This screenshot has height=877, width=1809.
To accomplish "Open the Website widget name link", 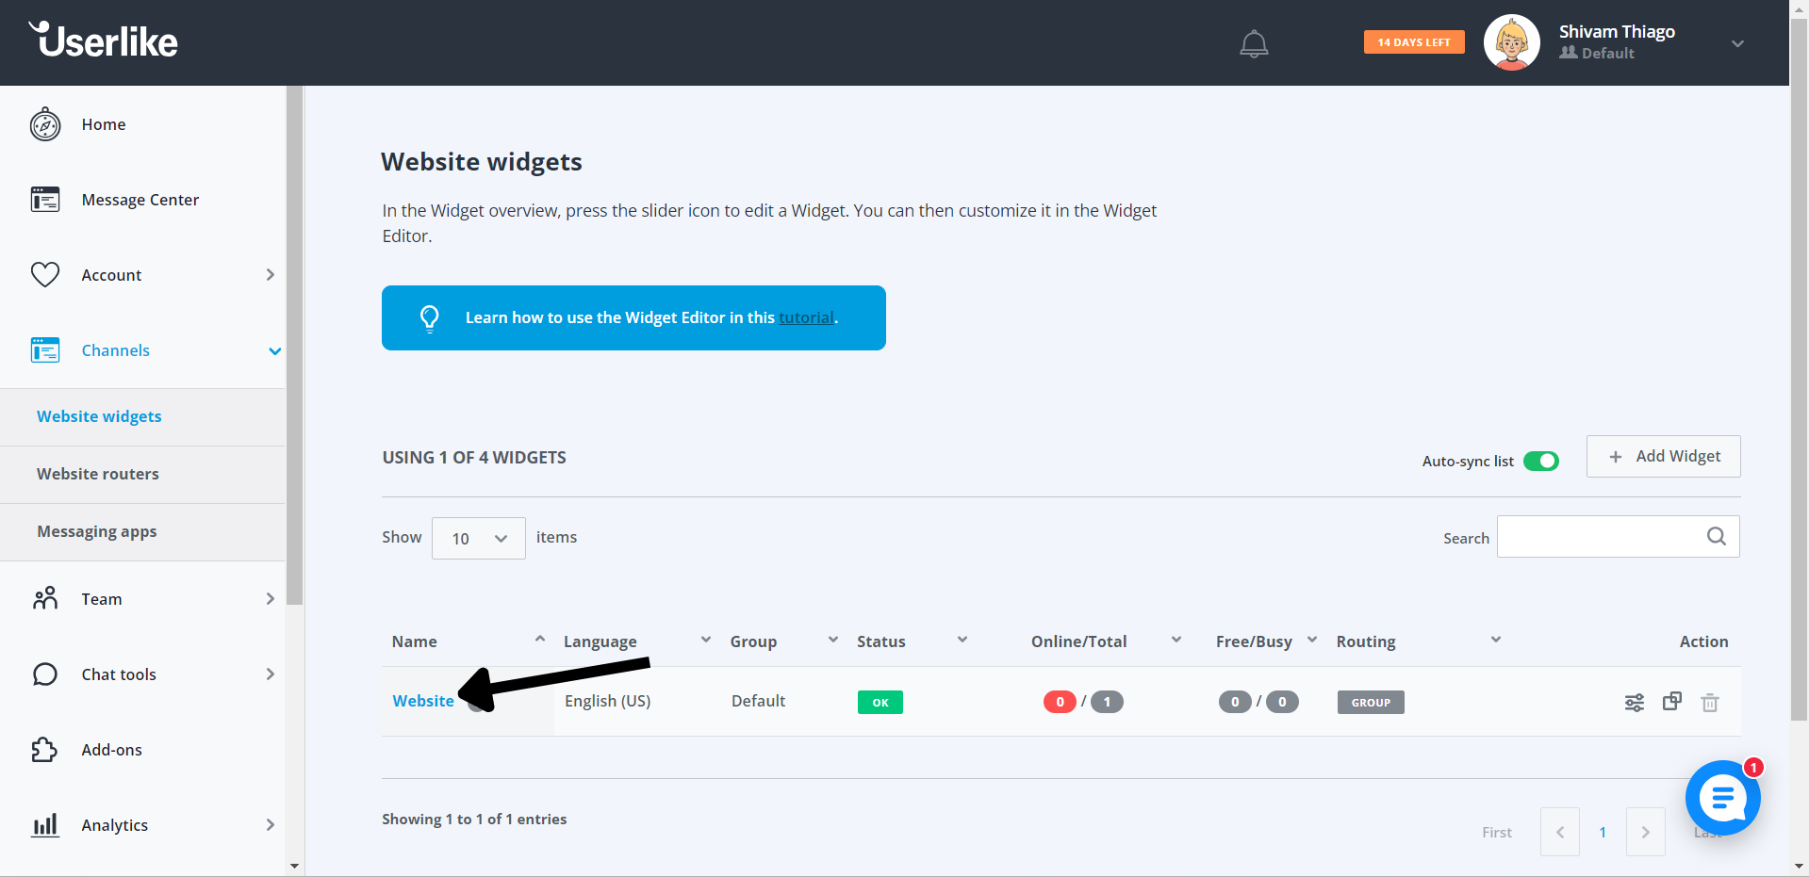I will pyautogui.click(x=423, y=701).
